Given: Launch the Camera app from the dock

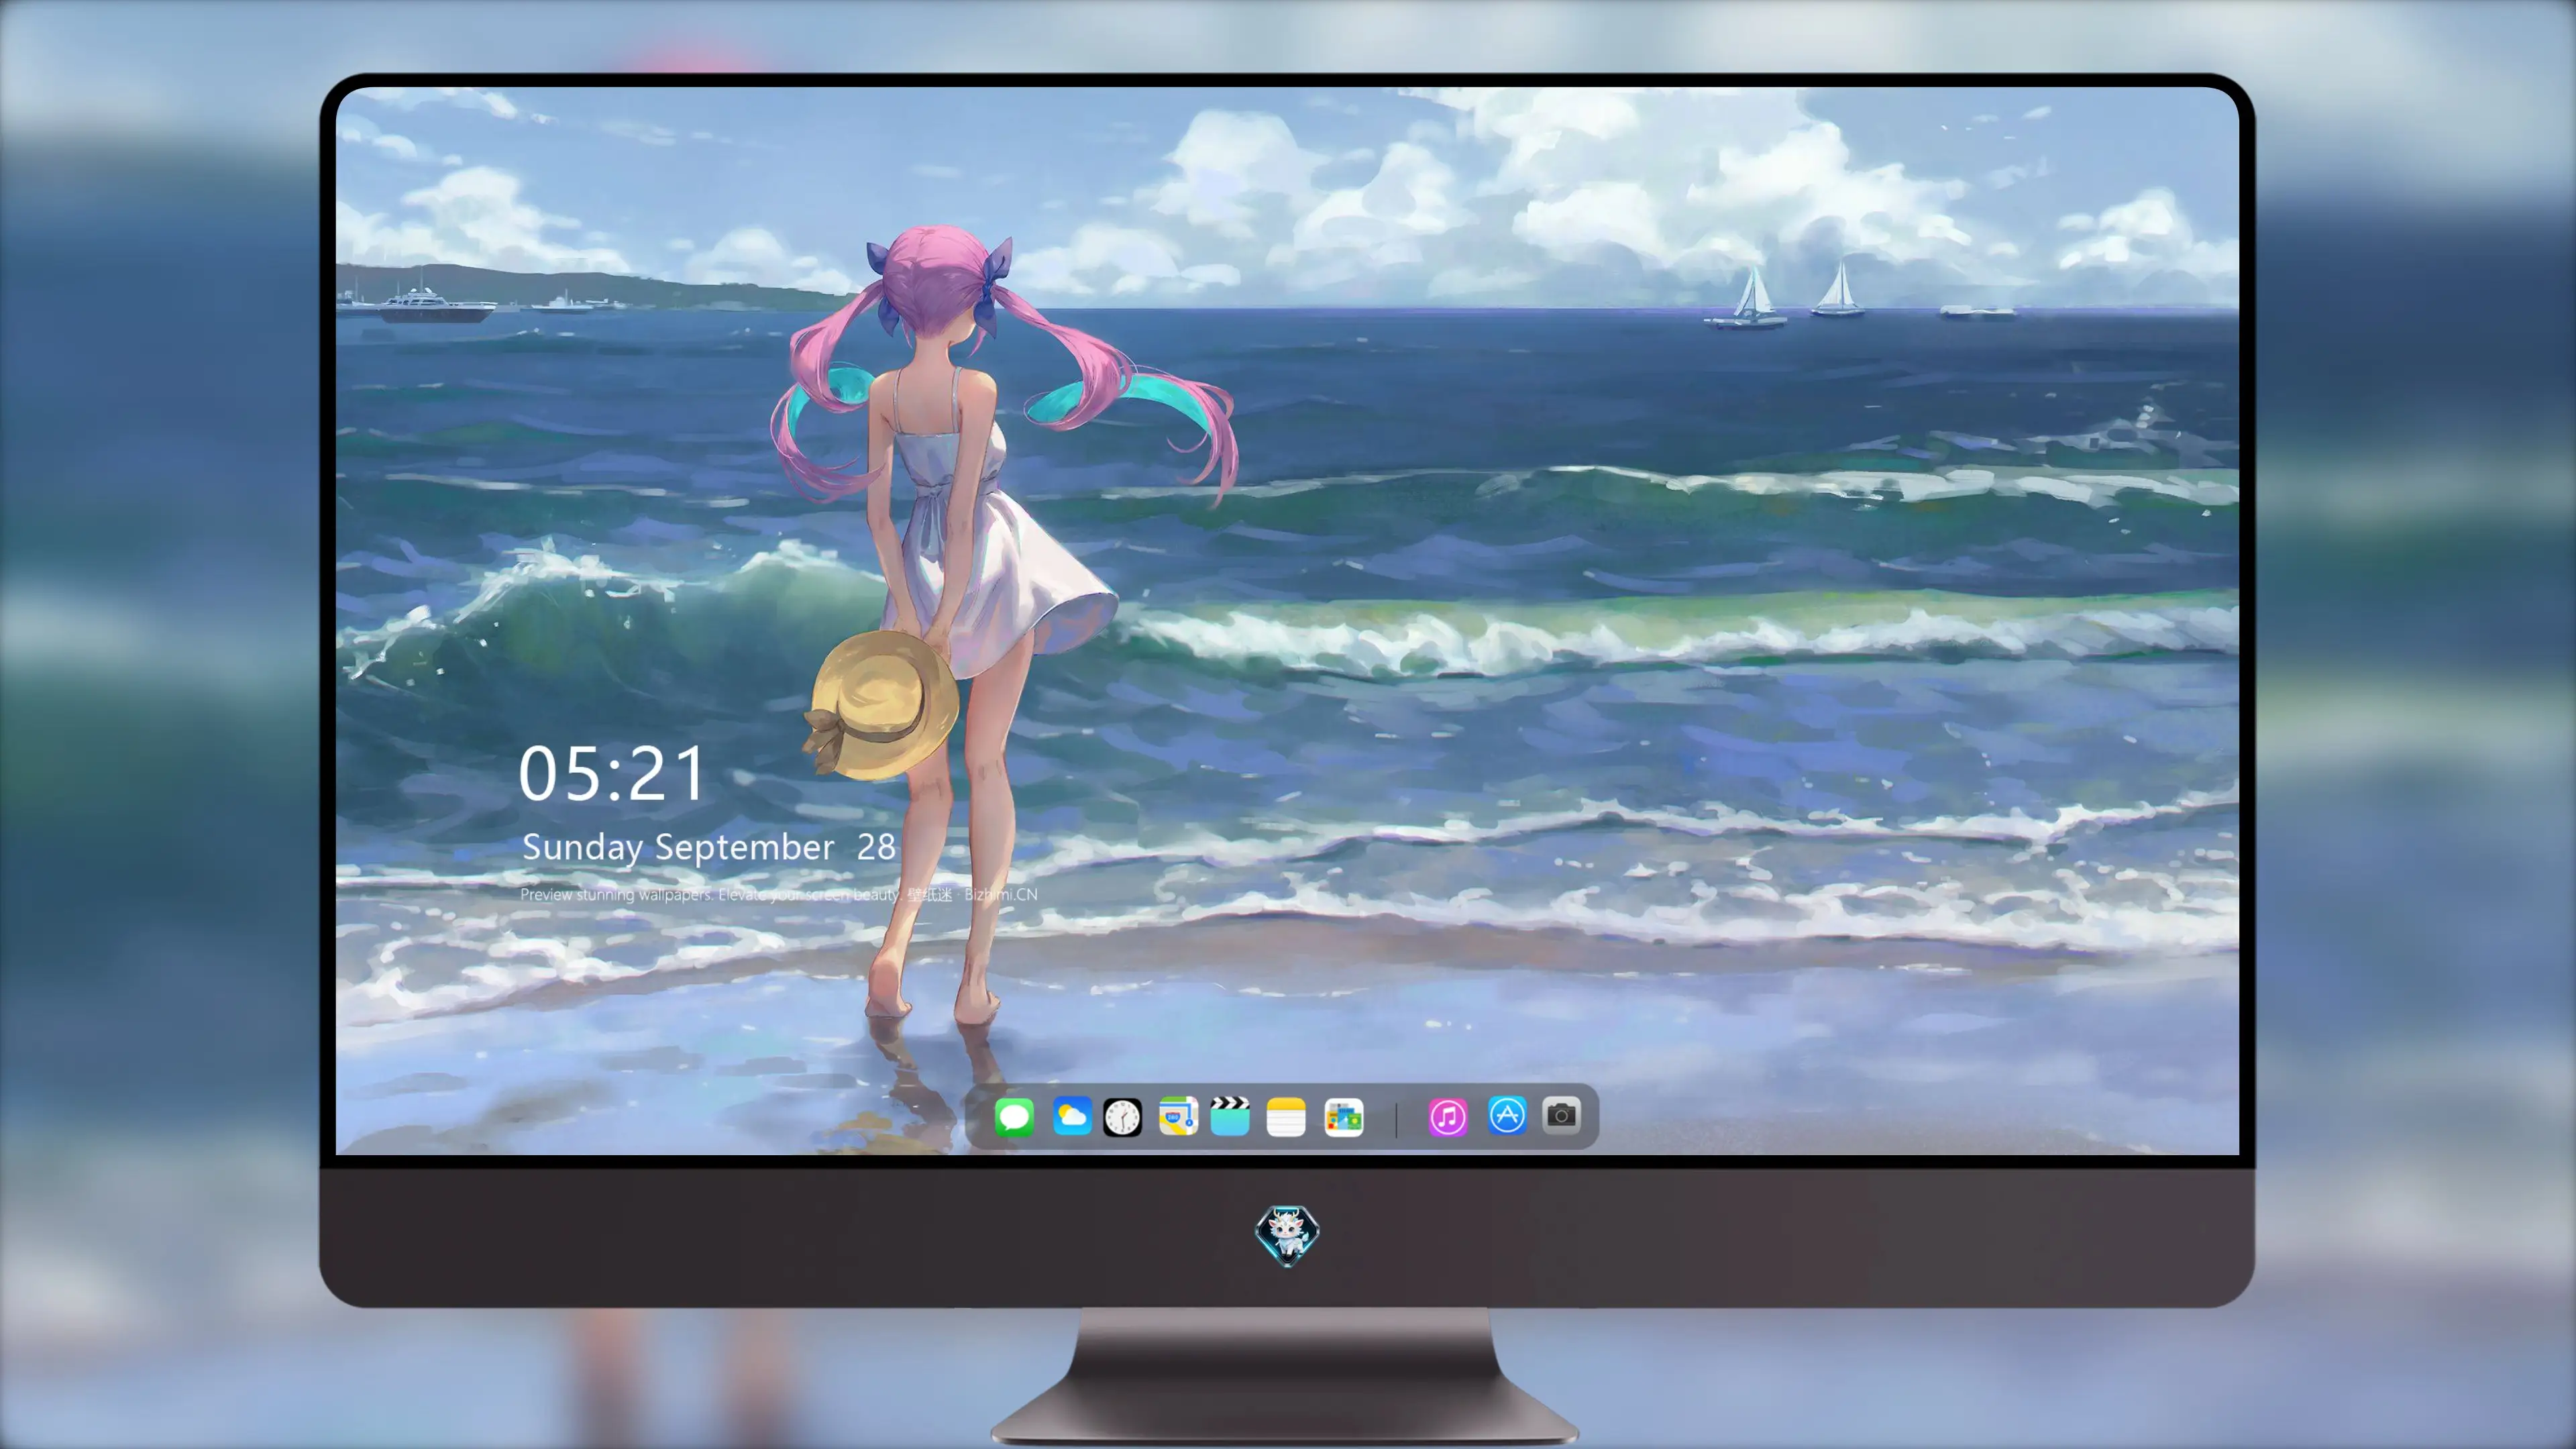Looking at the screenshot, I should 1561,1115.
